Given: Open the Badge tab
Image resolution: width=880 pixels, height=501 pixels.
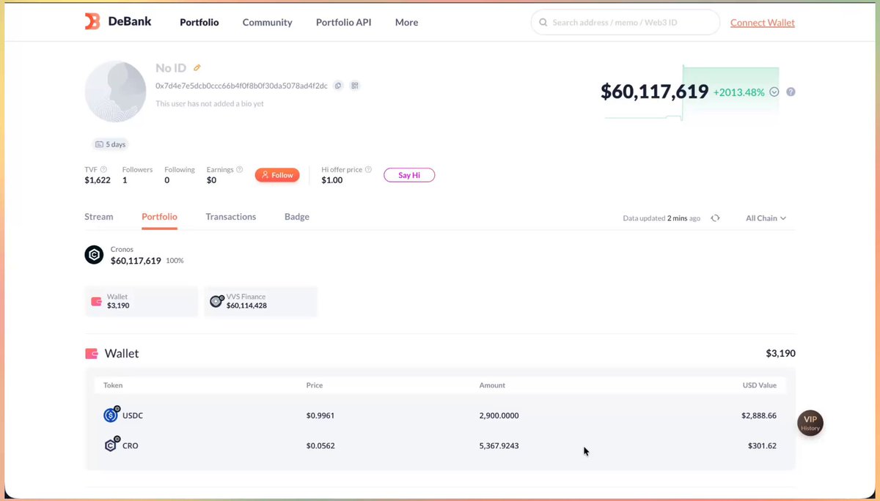Looking at the screenshot, I should pyautogui.click(x=297, y=217).
